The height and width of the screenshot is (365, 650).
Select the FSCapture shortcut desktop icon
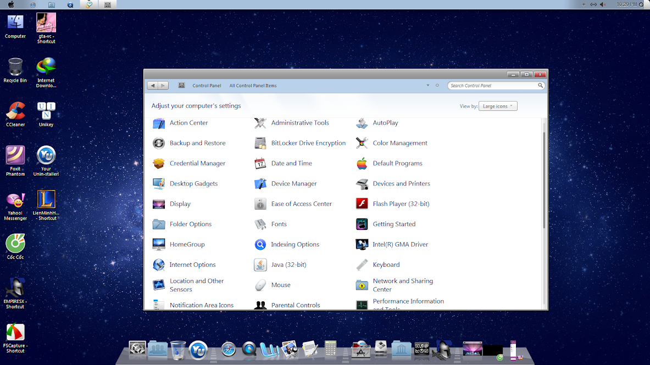(x=15, y=338)
